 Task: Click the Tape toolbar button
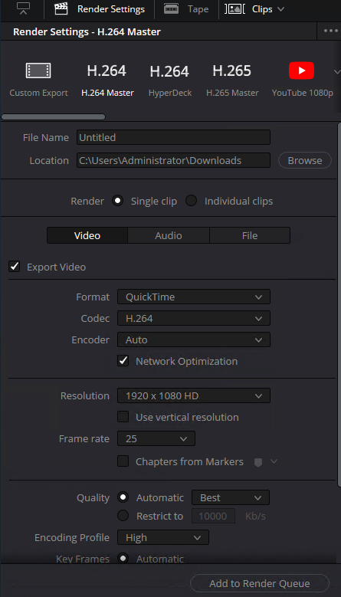tap(186, 9)
